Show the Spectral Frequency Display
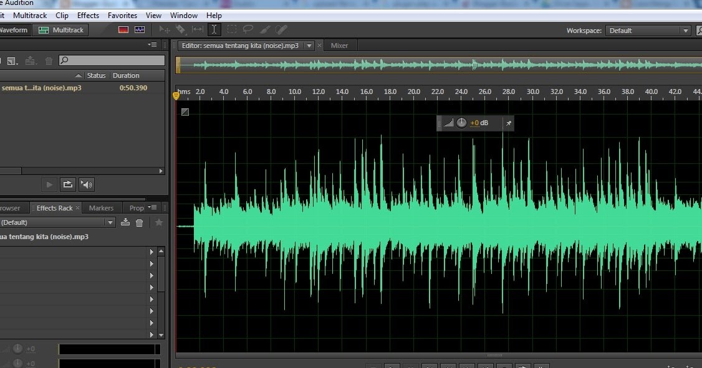 (x=123, y=29)
